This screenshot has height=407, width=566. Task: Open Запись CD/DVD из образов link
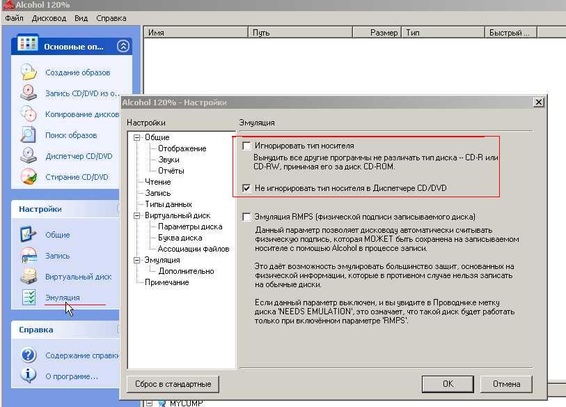coord(82,93)
